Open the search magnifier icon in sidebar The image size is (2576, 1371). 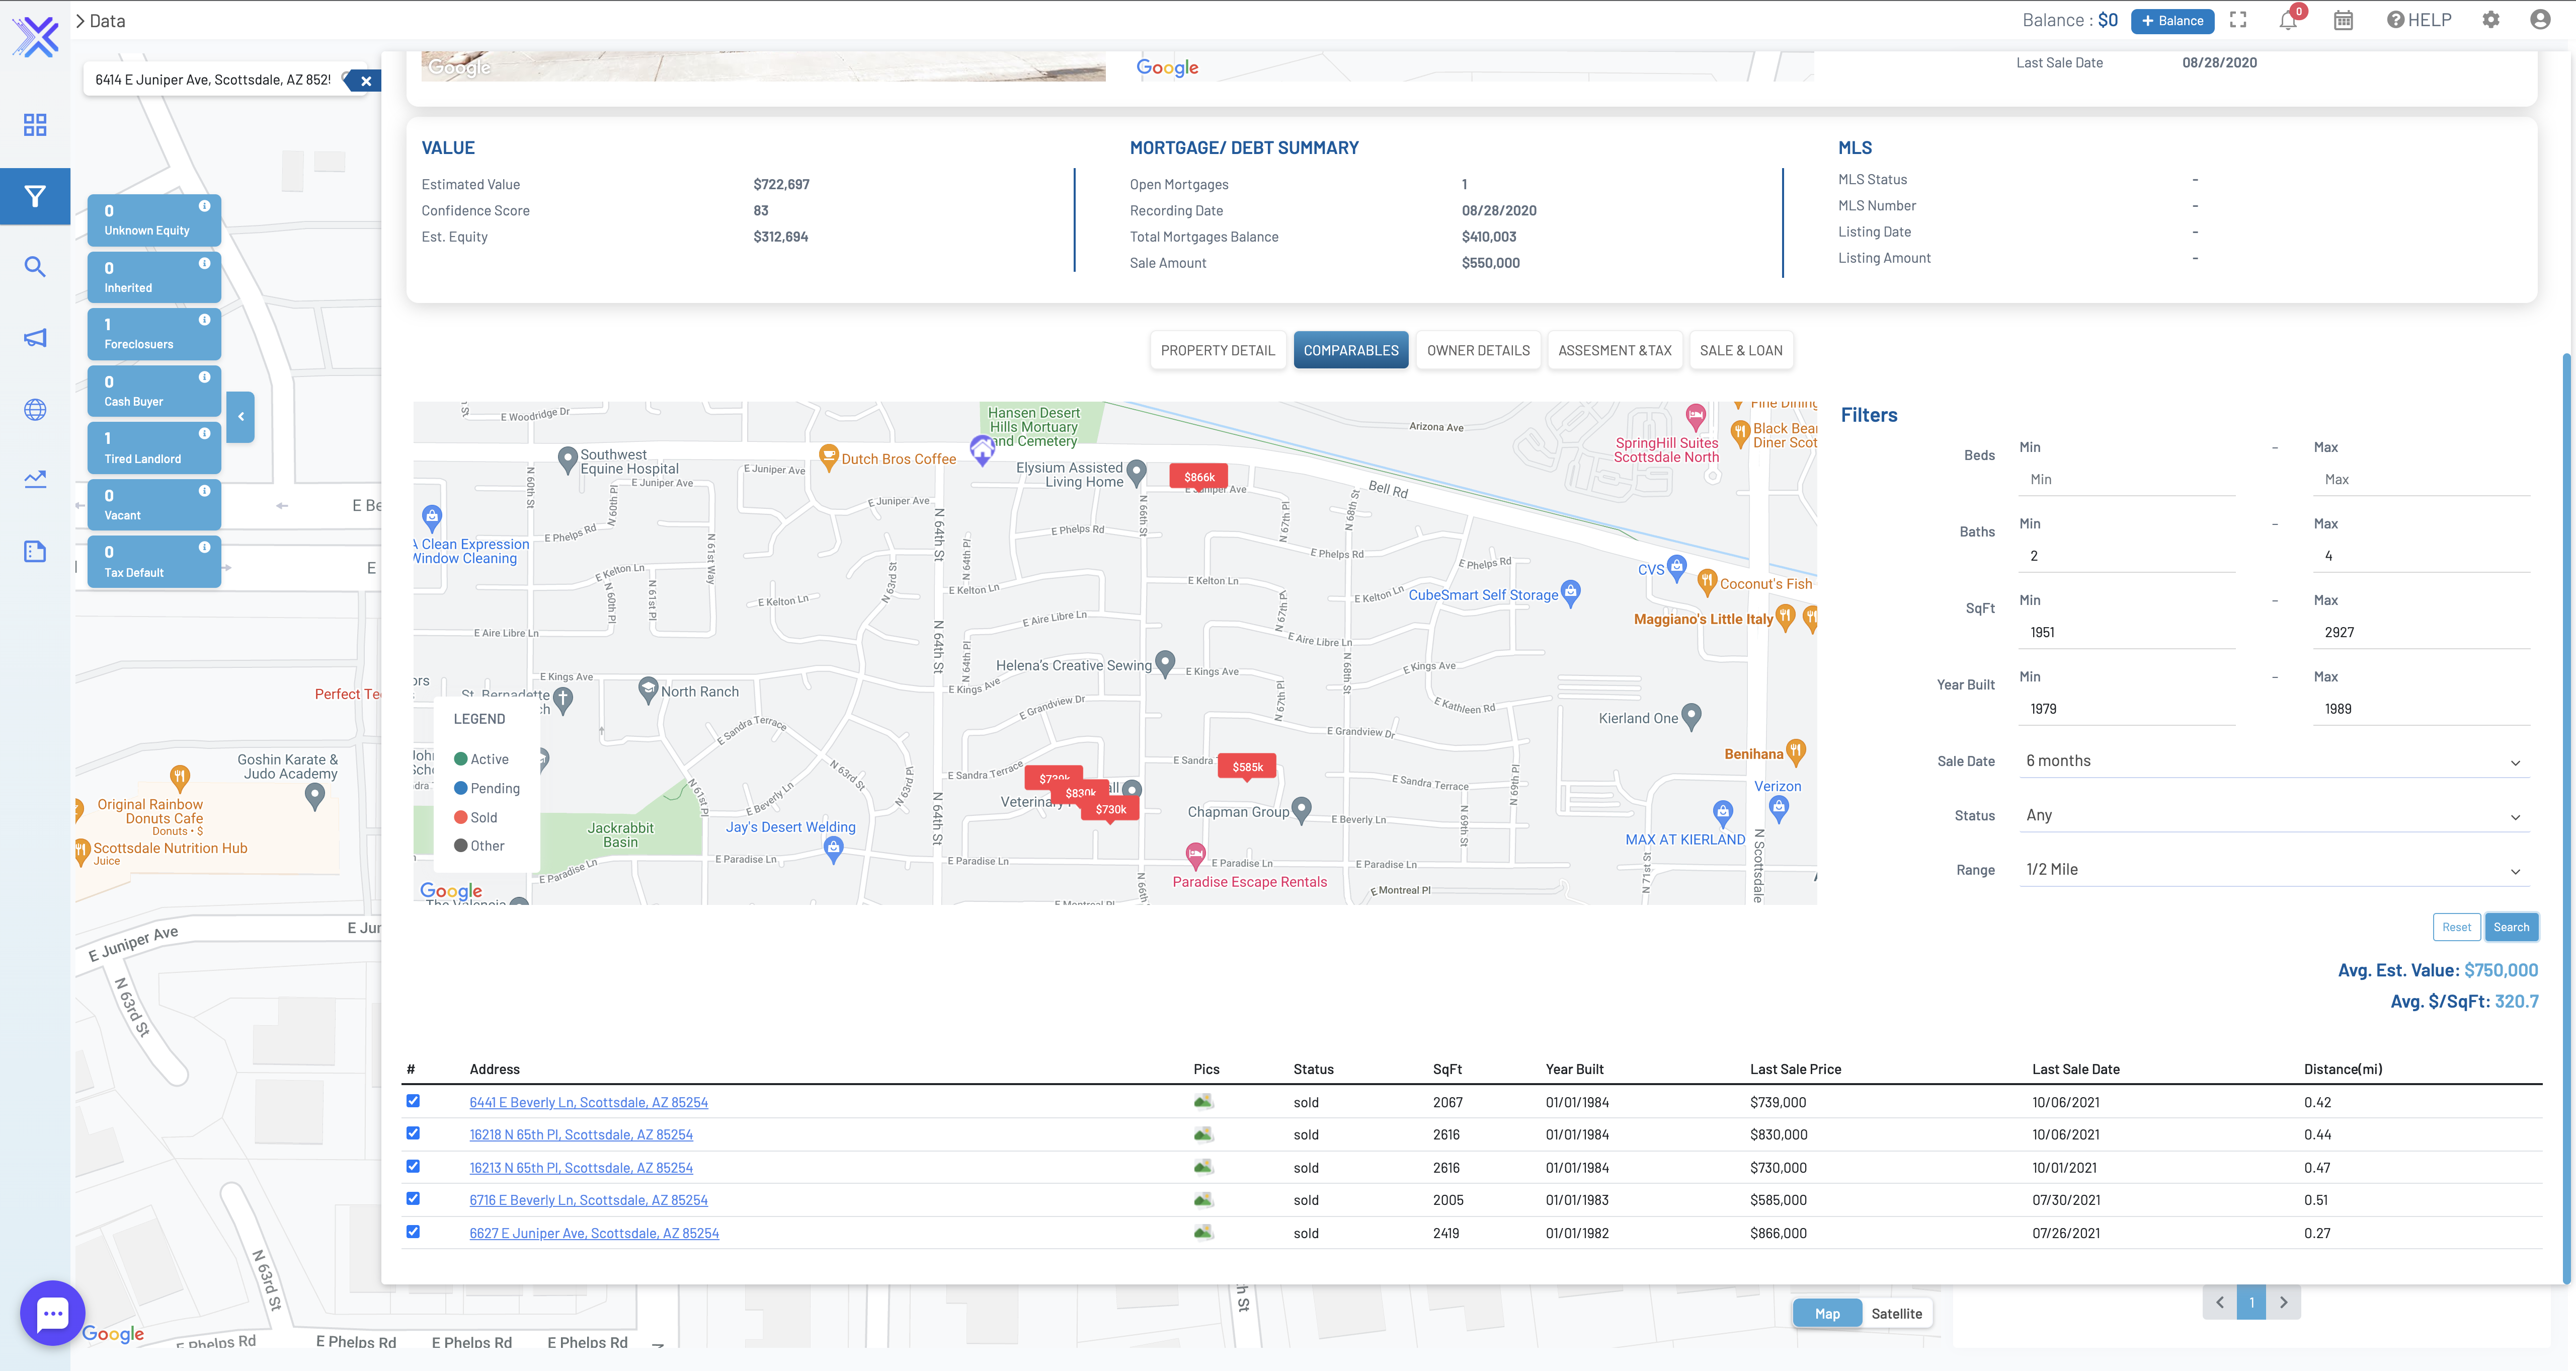35,267
